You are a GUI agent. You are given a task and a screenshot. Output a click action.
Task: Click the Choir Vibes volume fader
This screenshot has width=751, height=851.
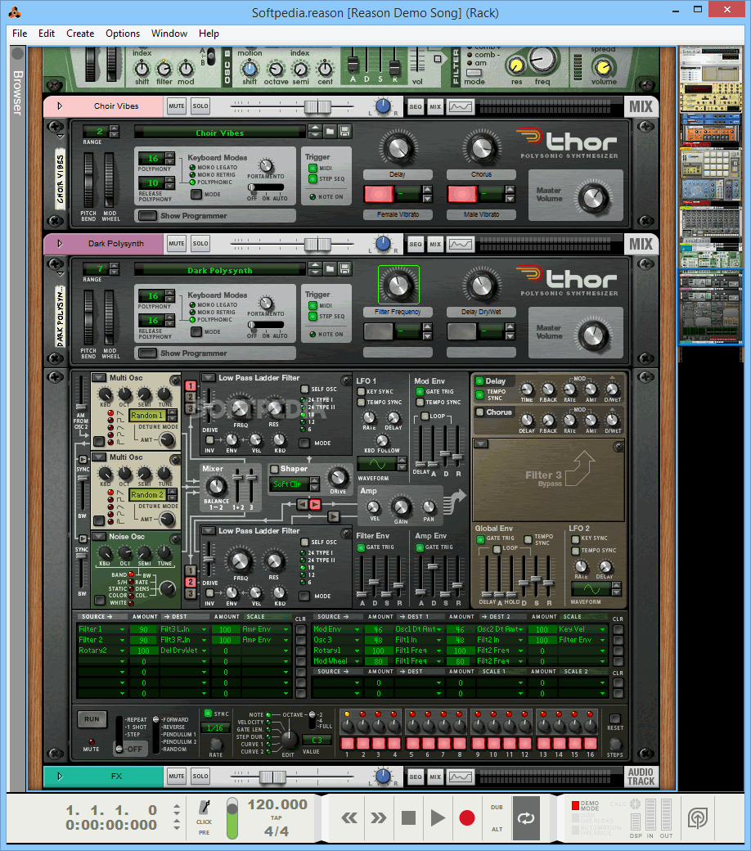pos(317,107)
